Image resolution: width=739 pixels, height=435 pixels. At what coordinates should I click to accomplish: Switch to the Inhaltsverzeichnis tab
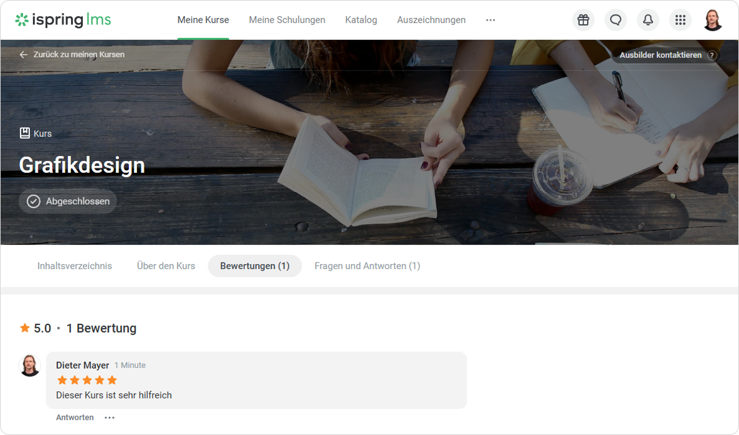(75, 266)
